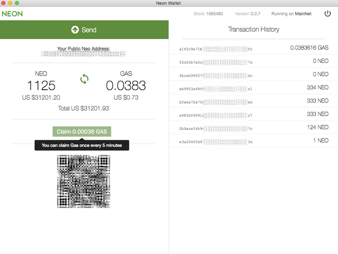Click the Send button label

click(89, 30)
